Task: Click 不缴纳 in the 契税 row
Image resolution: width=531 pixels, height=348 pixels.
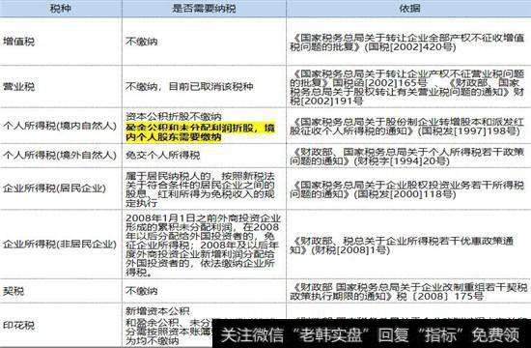Action: click(x=142, y=291)
